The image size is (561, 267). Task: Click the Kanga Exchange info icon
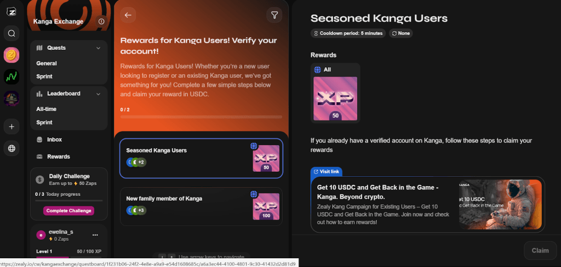coord(101,21)
